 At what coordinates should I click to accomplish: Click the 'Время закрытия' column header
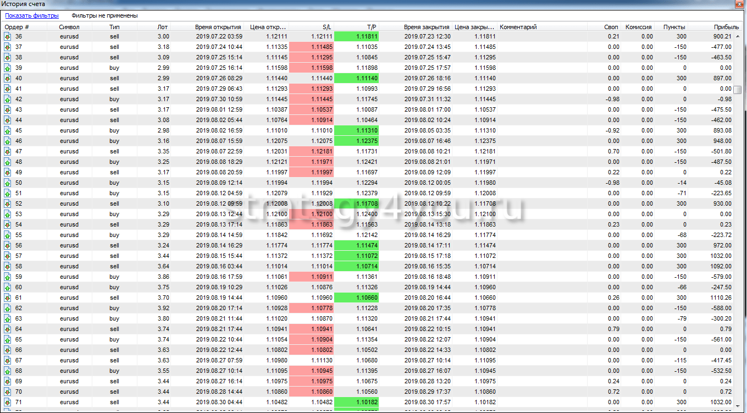[x=427, y=26]
